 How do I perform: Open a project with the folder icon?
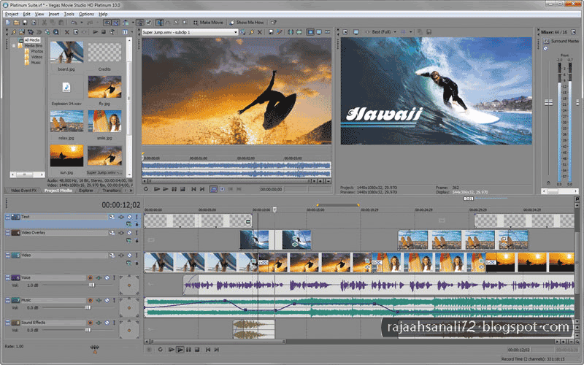(x=16, y=23)
